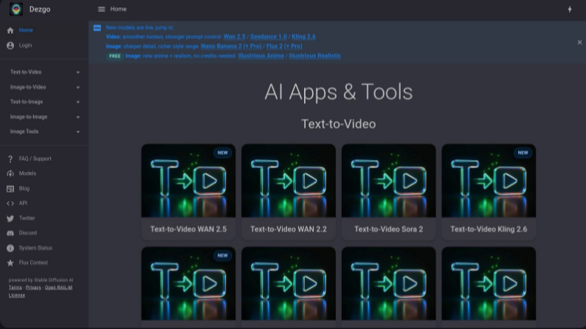Expand the Image Tools sidebar section
Screen dimensions: 586x329
(x=44, y=131)
